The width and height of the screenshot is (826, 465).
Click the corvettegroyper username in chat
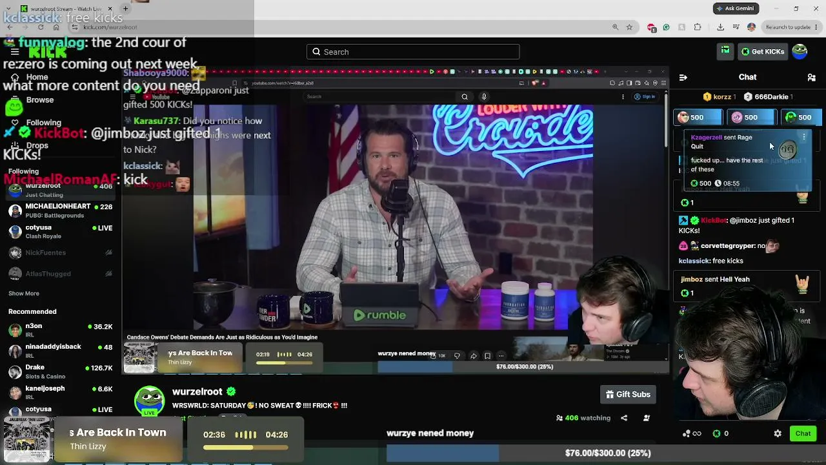tap(728, 246)
